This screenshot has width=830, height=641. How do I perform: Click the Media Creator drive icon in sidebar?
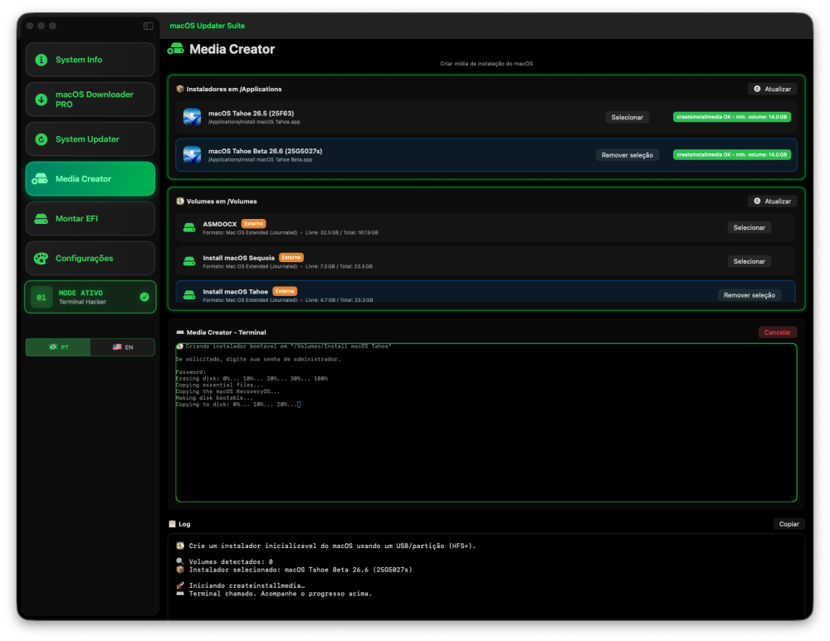click(40, 179)
